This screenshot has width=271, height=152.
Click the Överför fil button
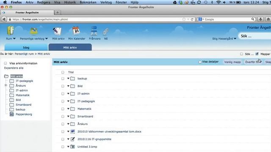click(253, 62)
